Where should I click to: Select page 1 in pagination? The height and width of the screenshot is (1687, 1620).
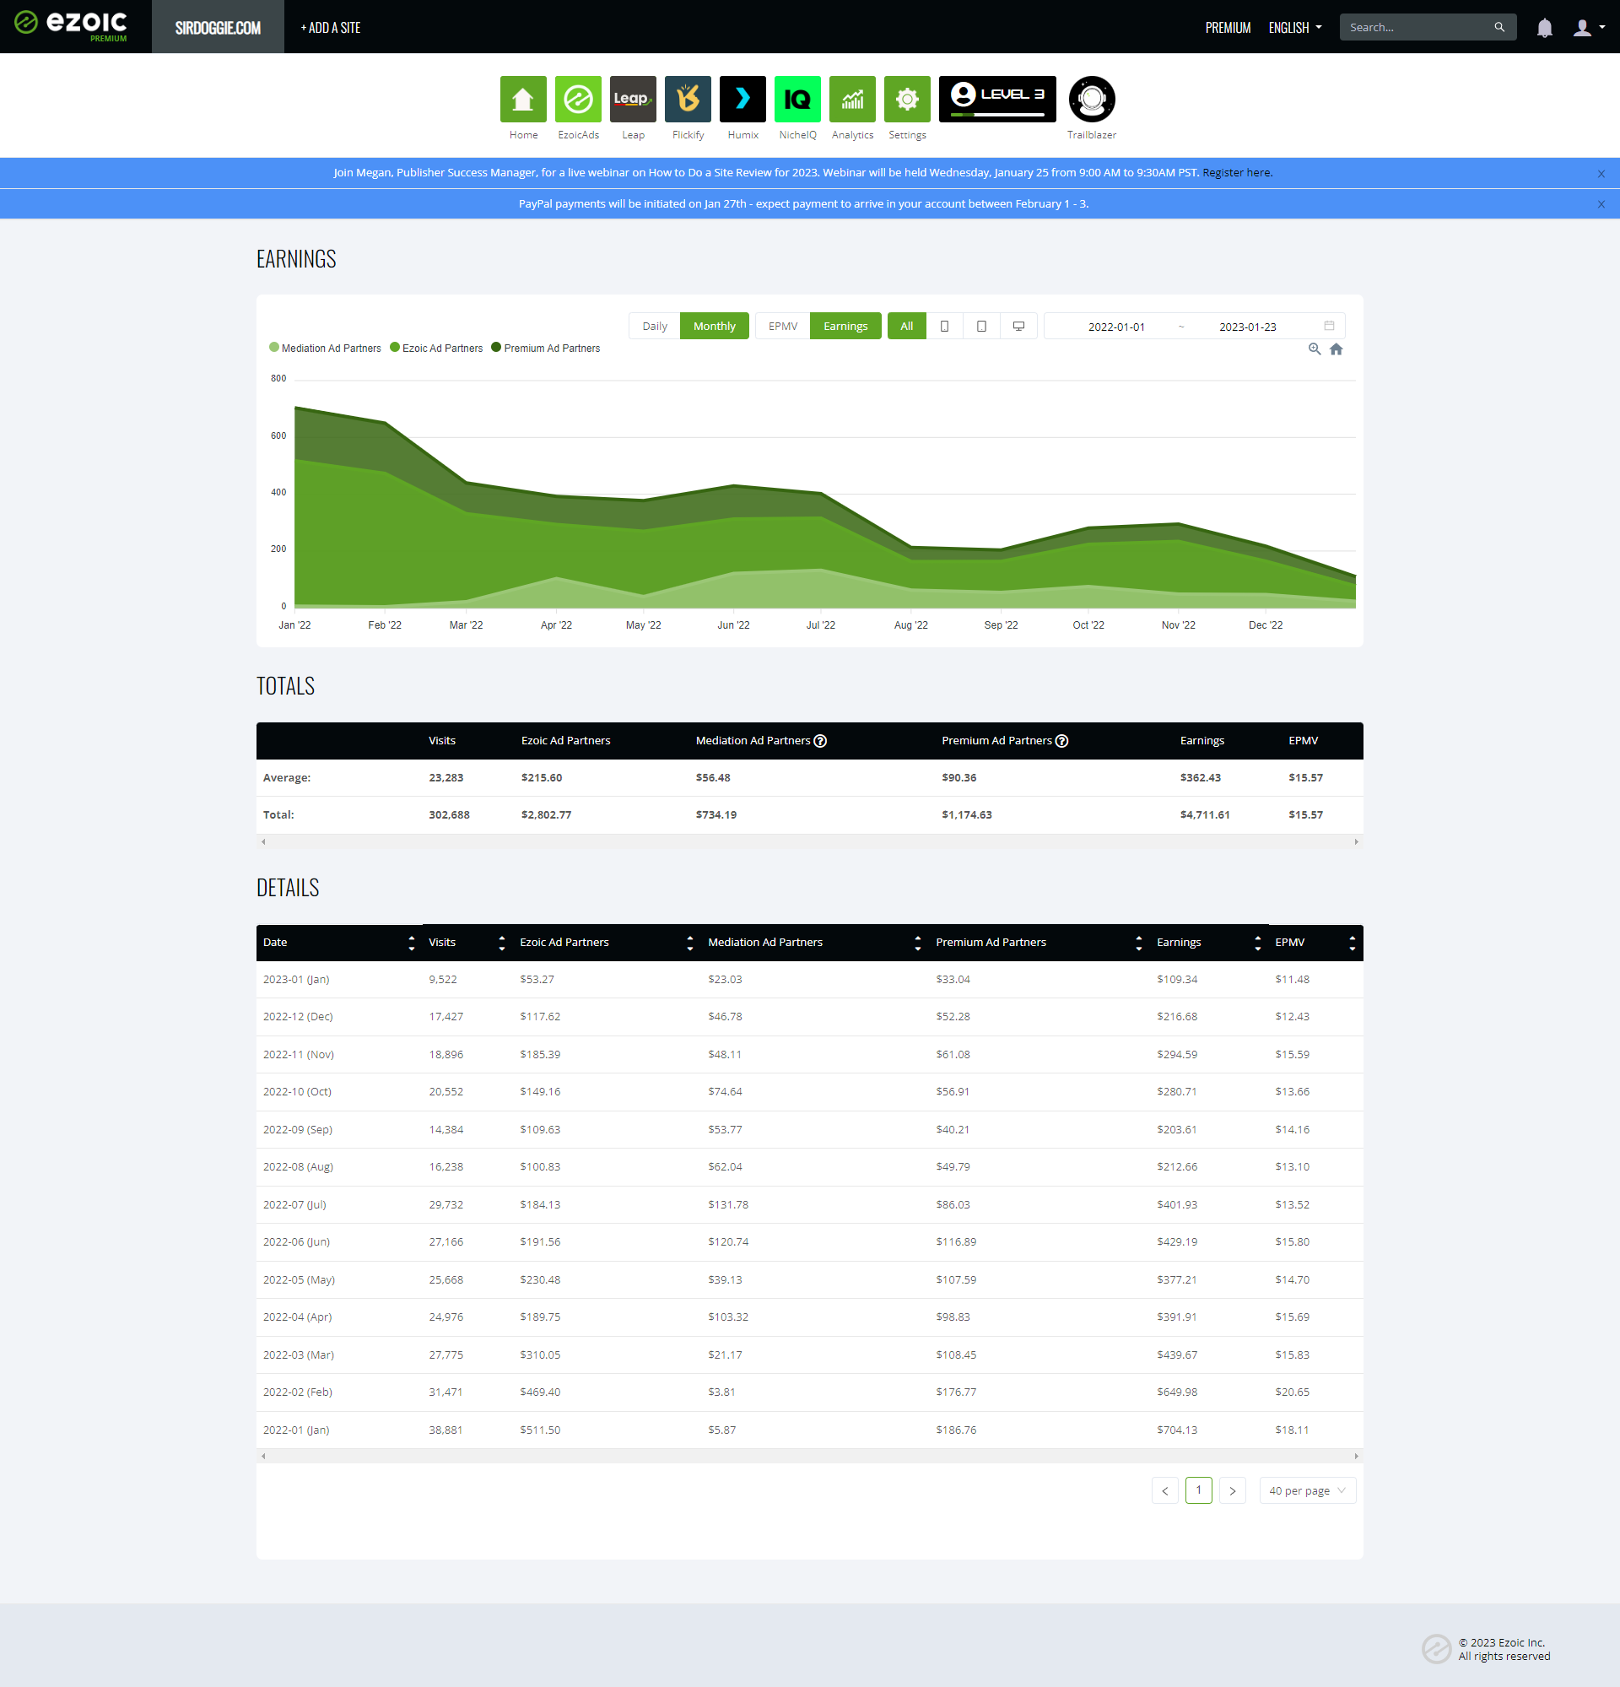tap(1198, 1490)
